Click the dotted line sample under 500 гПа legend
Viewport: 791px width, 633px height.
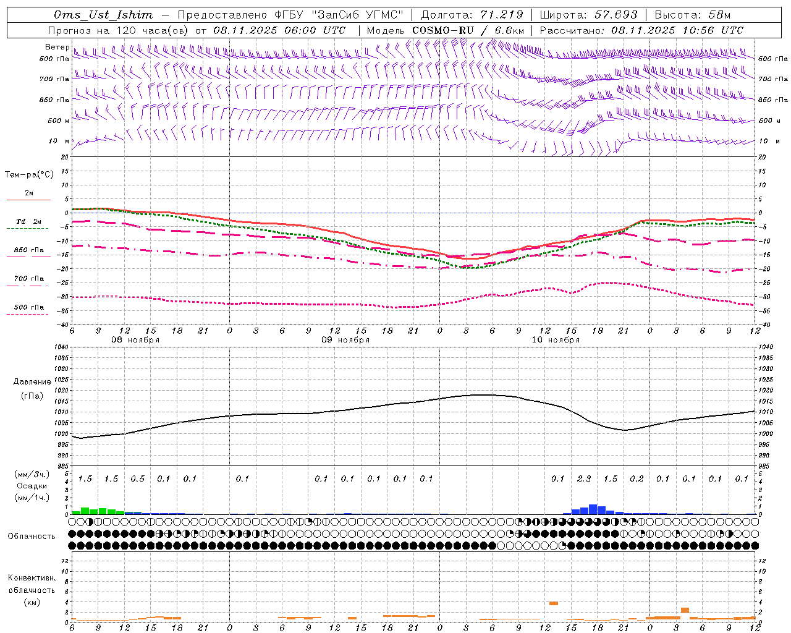pos(28,314)
